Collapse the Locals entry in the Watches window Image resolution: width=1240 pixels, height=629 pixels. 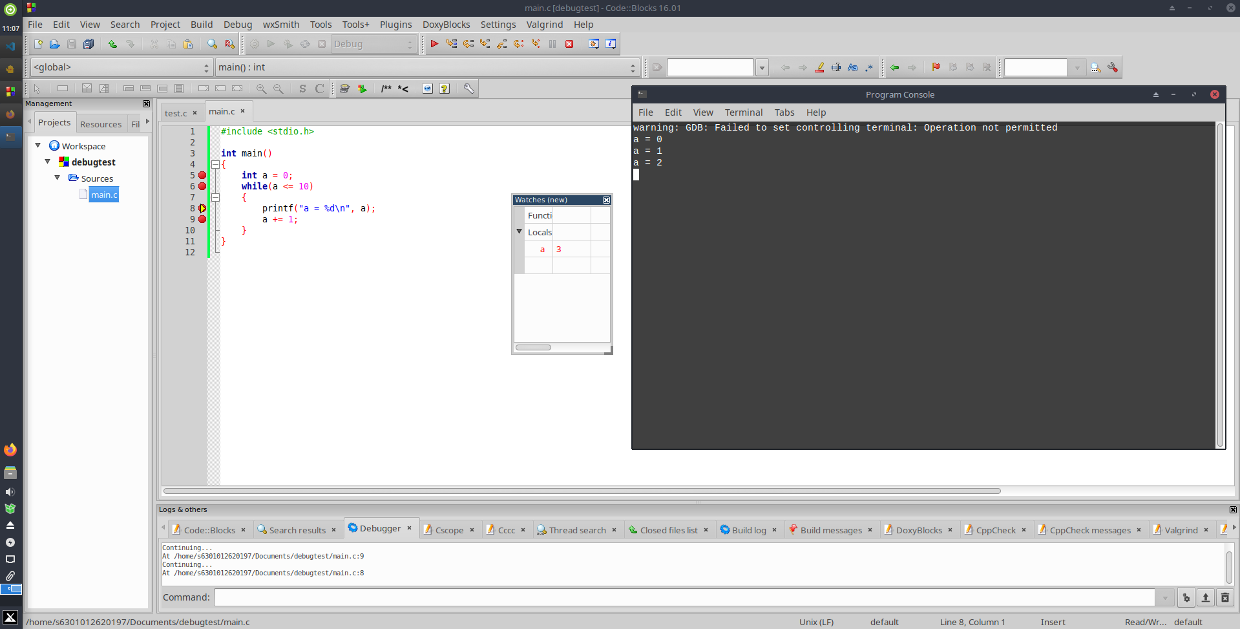(519, 231)
